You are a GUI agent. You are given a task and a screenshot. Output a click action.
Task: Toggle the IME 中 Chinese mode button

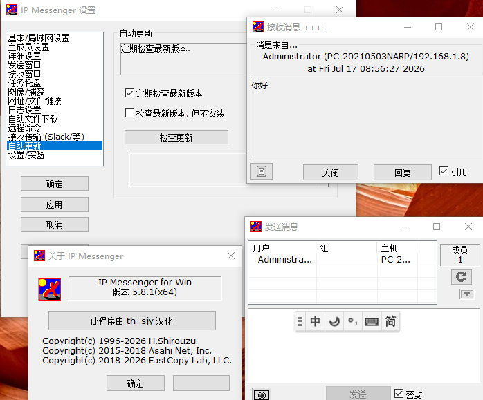[x=315, y=321]
